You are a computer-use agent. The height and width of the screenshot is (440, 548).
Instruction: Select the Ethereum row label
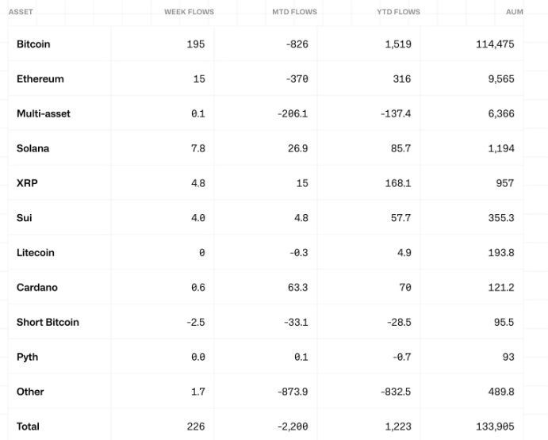[40, 79]
